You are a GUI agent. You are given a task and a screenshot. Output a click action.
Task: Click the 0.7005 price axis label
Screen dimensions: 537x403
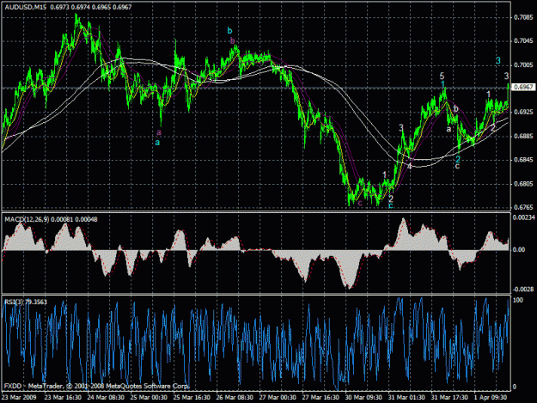coord(523,65)
